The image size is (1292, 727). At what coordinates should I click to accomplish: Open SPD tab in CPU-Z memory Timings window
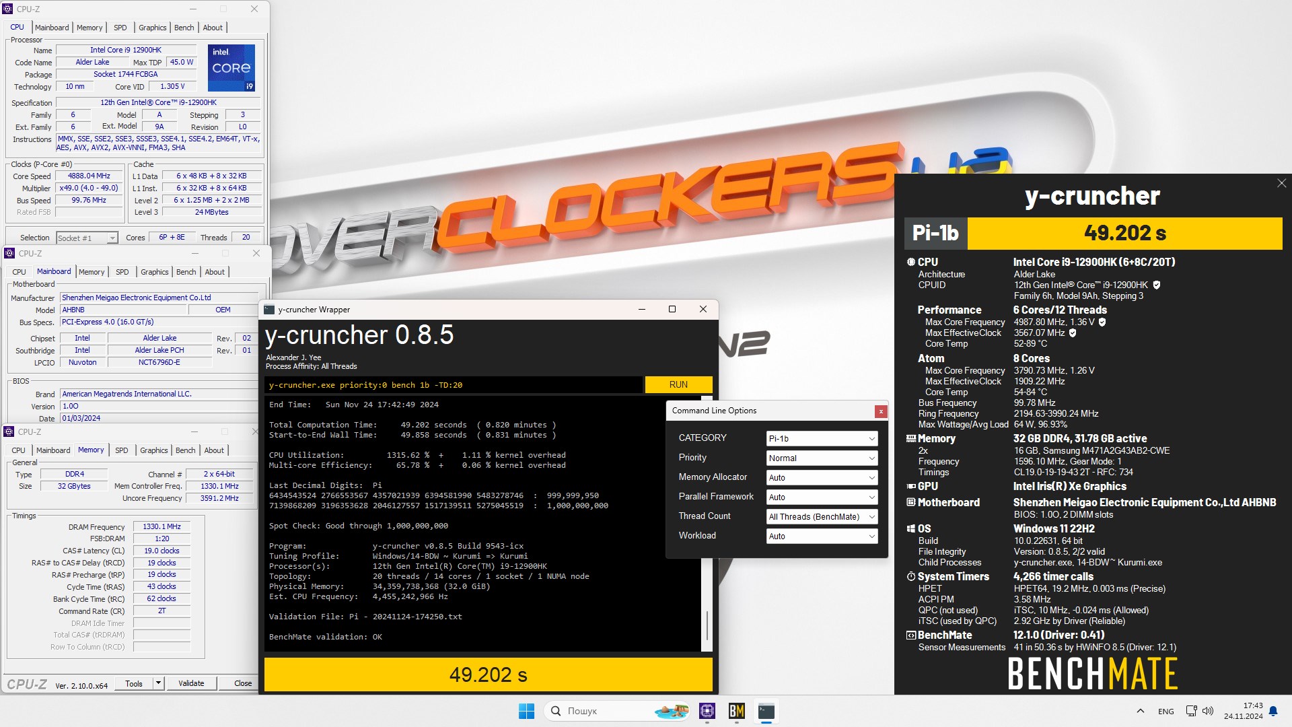[x=121, y=450]
